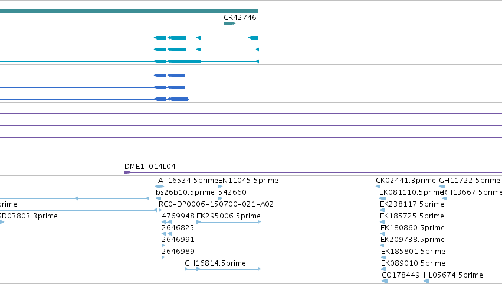This screenshot has height=284, width=502.
Task: Click the EK295006.5prime alignment line
Action: click(x=229, y=222)
